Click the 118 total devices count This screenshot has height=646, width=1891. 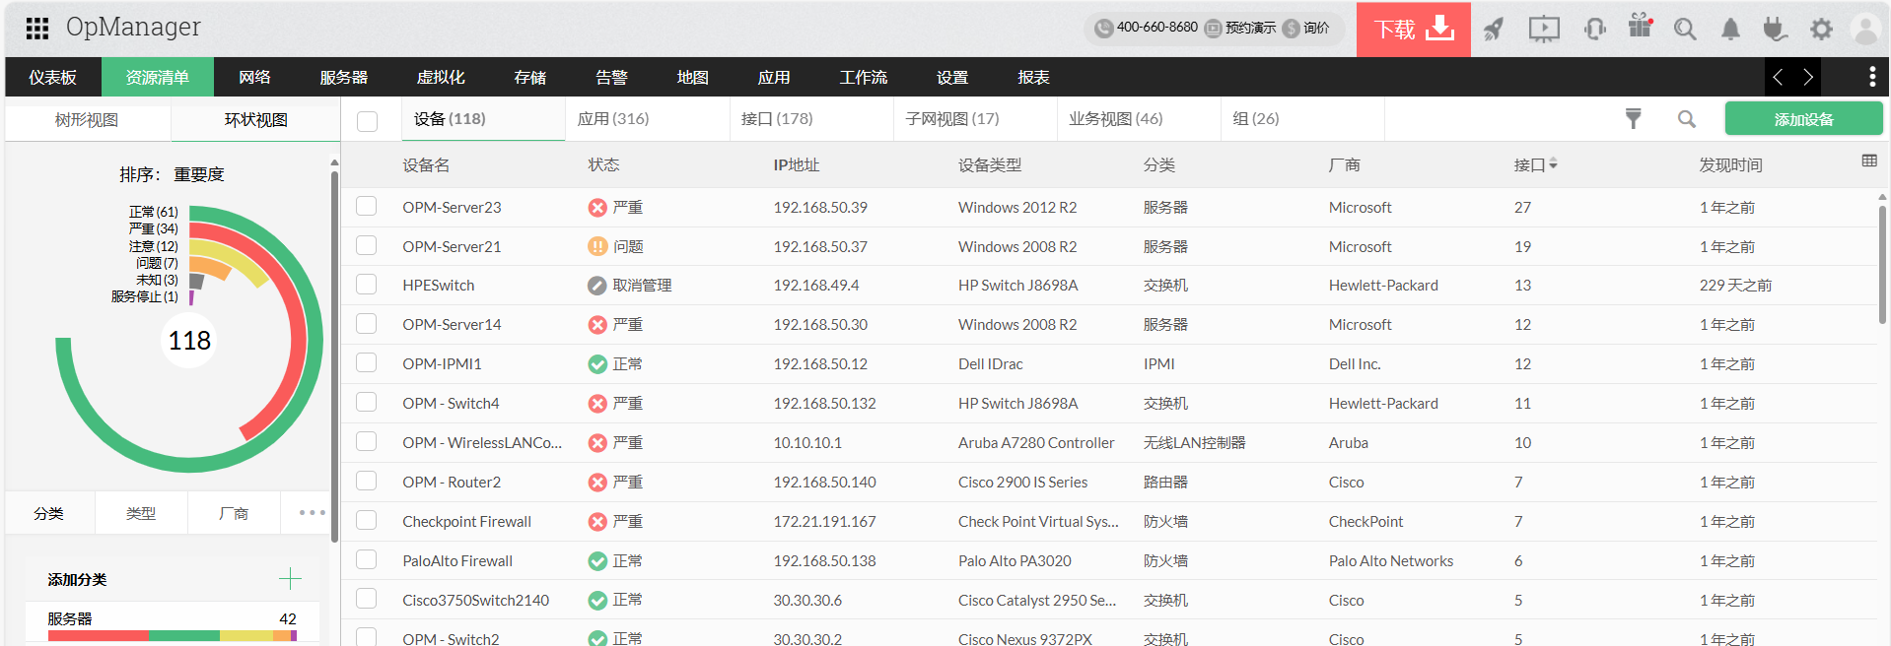[189, 341]
